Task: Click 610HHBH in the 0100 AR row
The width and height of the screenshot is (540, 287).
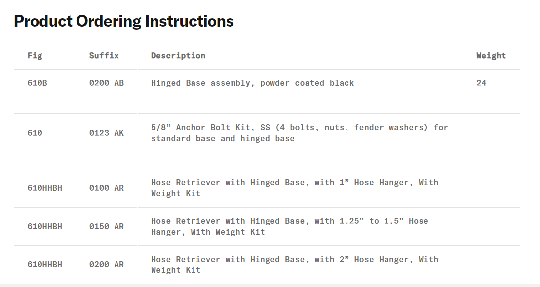Action: click(x=45, y=188)
